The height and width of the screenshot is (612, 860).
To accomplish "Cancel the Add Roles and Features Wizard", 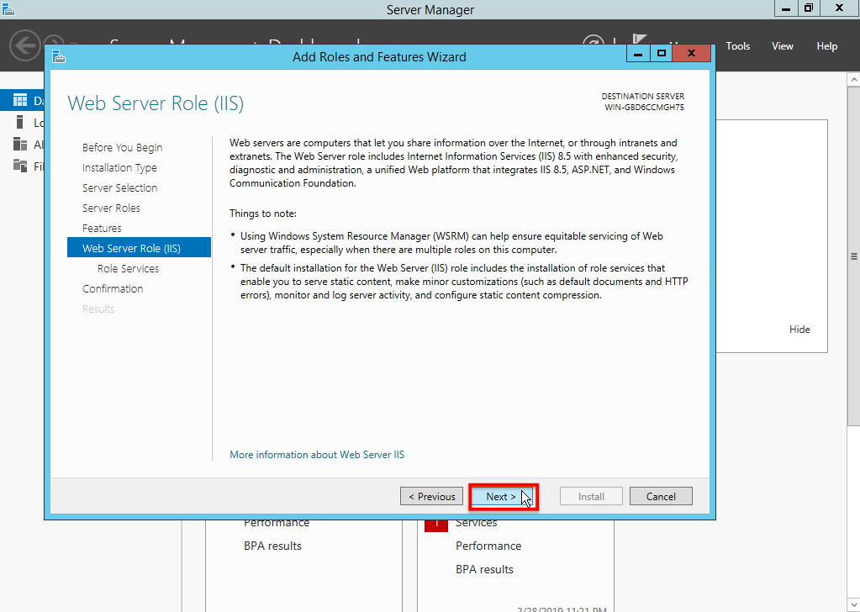I will (x=661, y=496).
